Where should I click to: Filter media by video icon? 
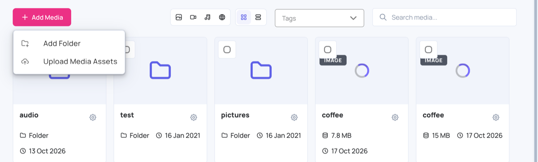pos(193,17)
